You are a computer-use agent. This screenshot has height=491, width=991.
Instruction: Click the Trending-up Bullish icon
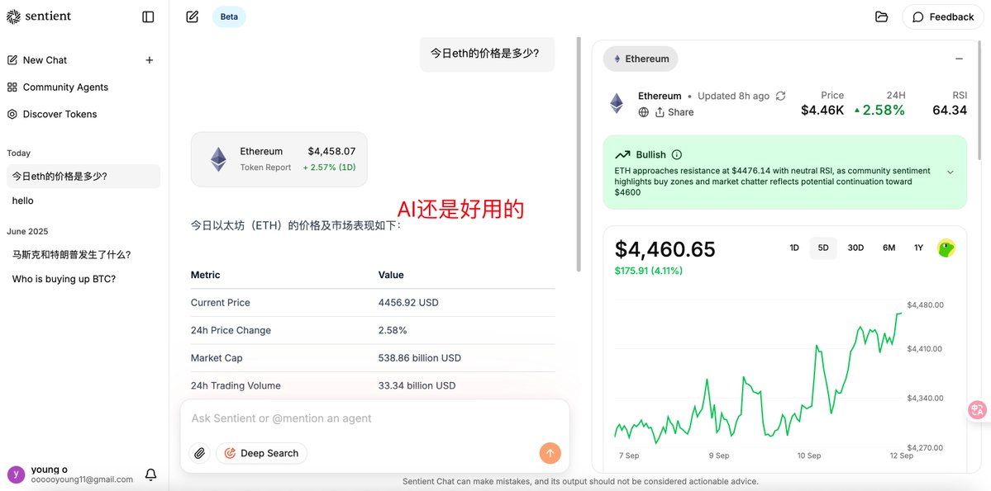pos(622,154)
